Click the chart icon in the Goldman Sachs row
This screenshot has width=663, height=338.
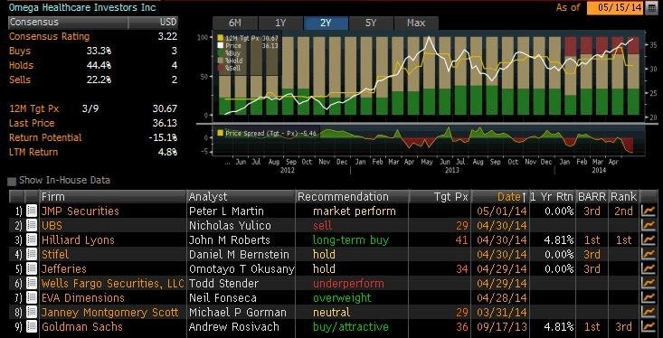(x=649, y=326)
